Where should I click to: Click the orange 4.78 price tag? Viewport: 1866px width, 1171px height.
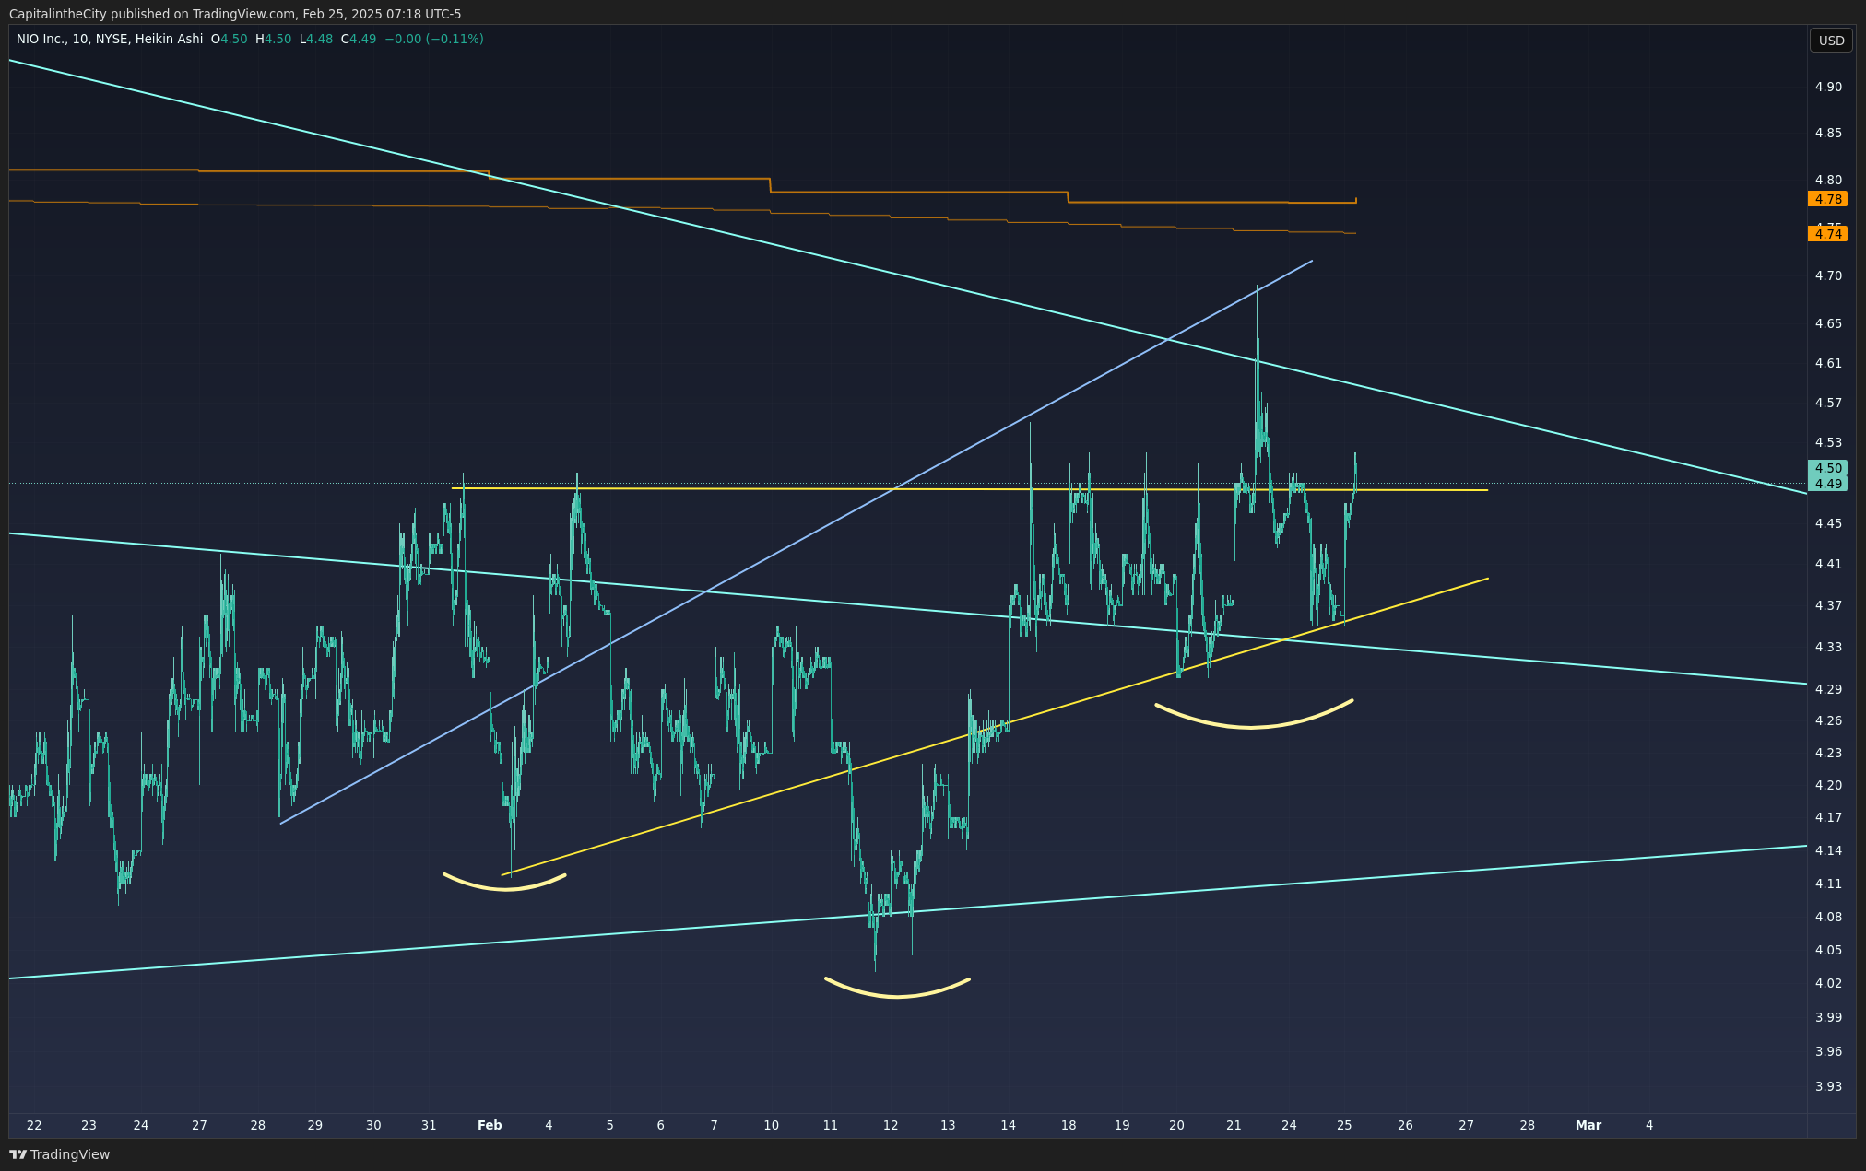click(x=1827, y=199)
